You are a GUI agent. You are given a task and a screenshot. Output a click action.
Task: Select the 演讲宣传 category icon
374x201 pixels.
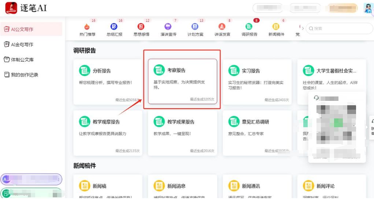coord(168,27)
